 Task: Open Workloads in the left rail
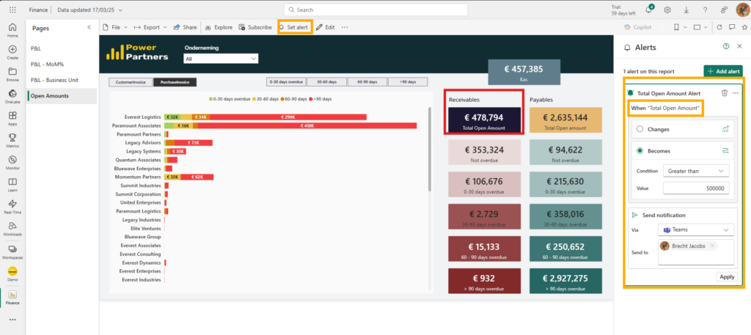(x=12, y=228)
